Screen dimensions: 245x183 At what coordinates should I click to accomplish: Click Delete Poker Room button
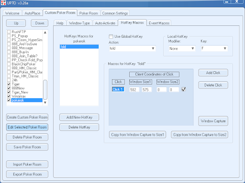[27, 137]
